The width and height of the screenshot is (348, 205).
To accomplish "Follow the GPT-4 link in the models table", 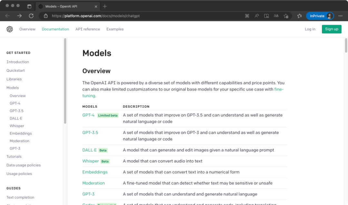I will pos(88,115).
